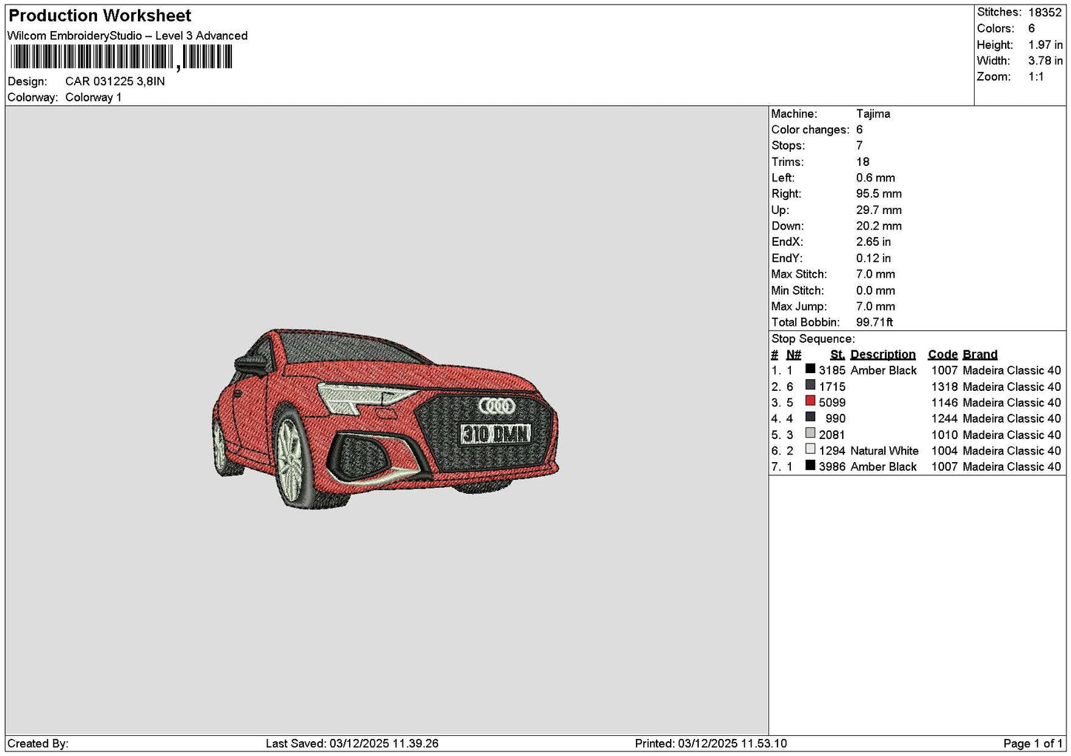This screenshot has height=756, width=1071.
Task: Click the barcode under the Wilcom title
Action: [x=121, y=57]
